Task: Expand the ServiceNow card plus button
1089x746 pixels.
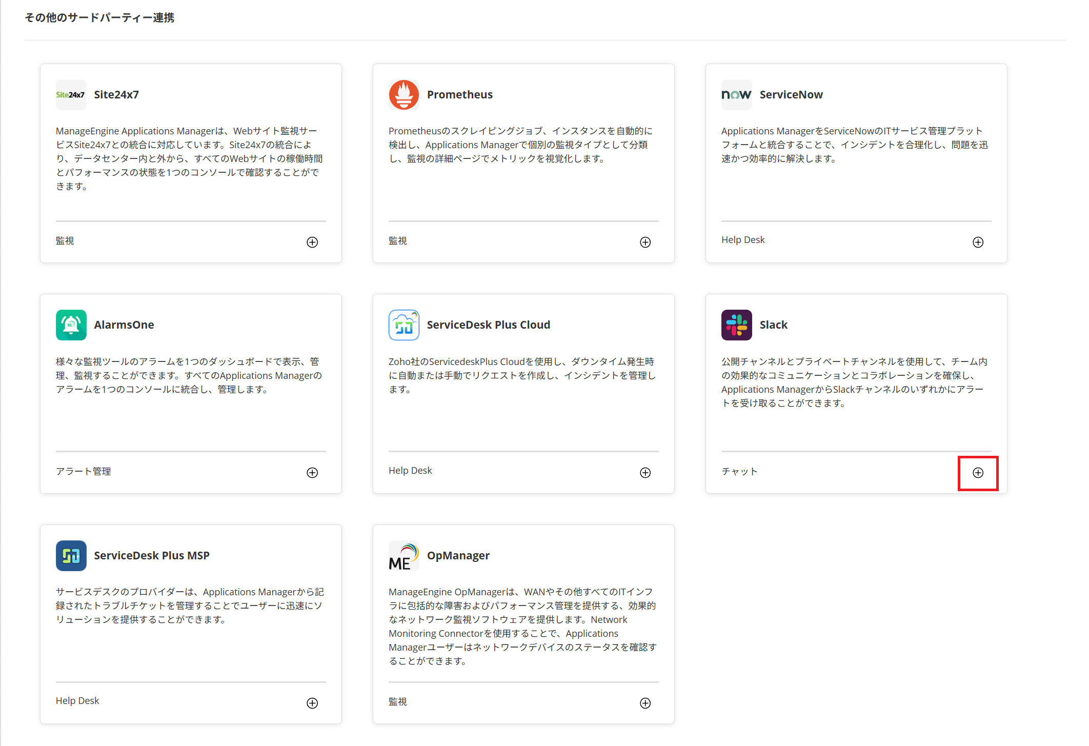Action: (x=978, y=243)
